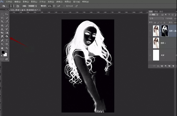The width and height of the screenshot is (177, 116).
Task: Enable the airbrush icon in options bar
Action: click(59, 6)
